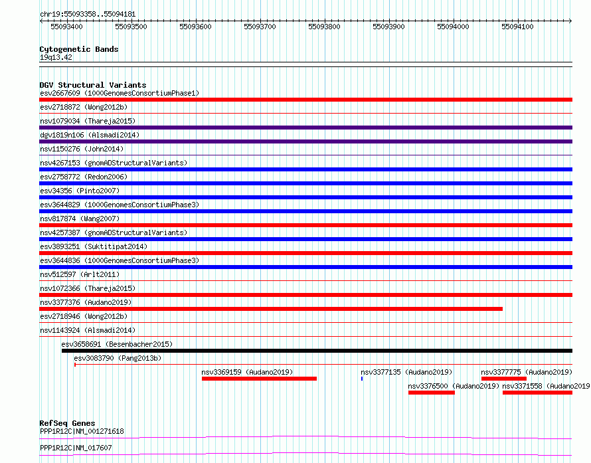This screenshot has height=463, width=591.
Task: Select nsv3369159 (Audano2019) label
Action: (x=247, y=372)
